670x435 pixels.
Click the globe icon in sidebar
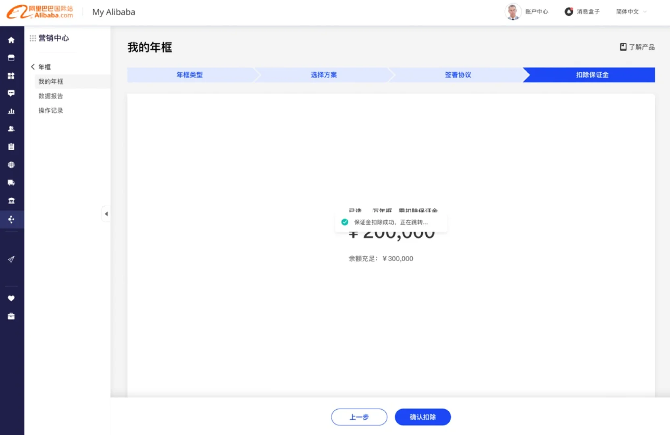(11, 165)
